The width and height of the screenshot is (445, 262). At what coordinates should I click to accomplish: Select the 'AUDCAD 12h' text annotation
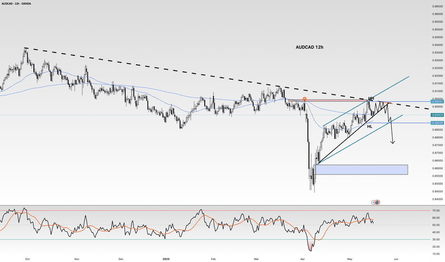(x=309, y=47)
